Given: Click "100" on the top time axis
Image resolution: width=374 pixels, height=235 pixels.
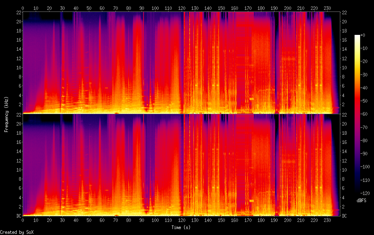Looking at the screenshot, I should 155,8.
